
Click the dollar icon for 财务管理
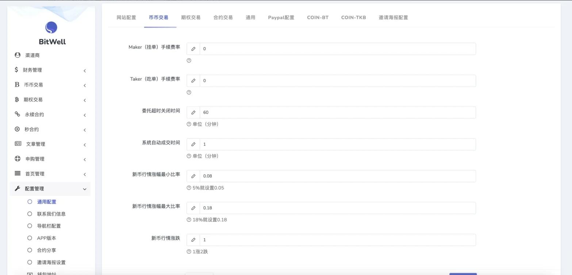click(x=16, y=70)
